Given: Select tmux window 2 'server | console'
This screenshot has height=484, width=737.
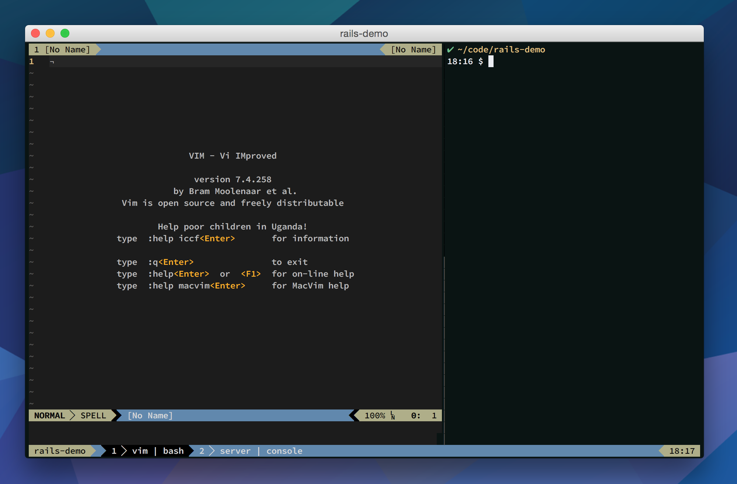Looking at the screenshot, I should pos(251,451).
